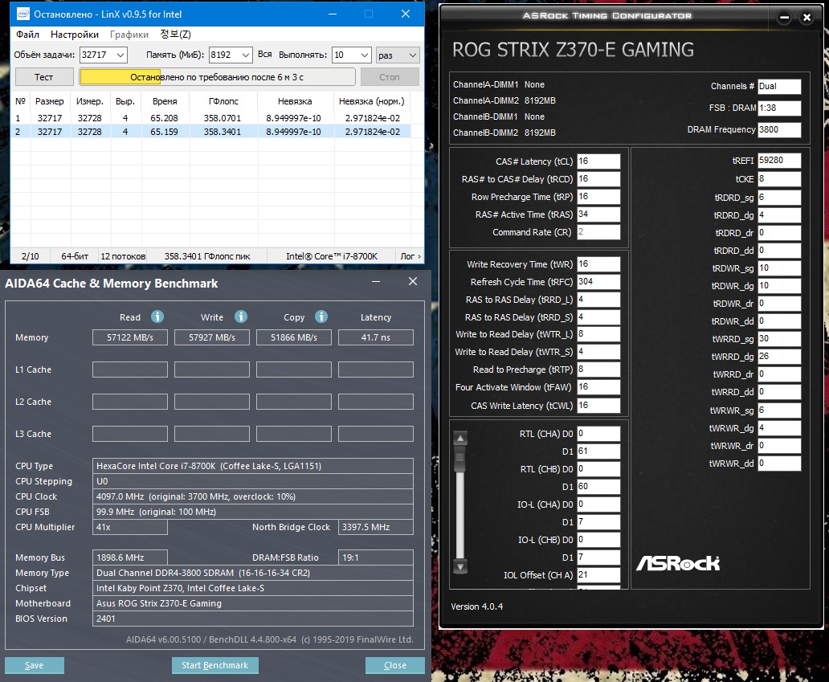Click the Memory Latency value 41.7 ns
Viewport: 829px width, 682px height.
(376, 337)
